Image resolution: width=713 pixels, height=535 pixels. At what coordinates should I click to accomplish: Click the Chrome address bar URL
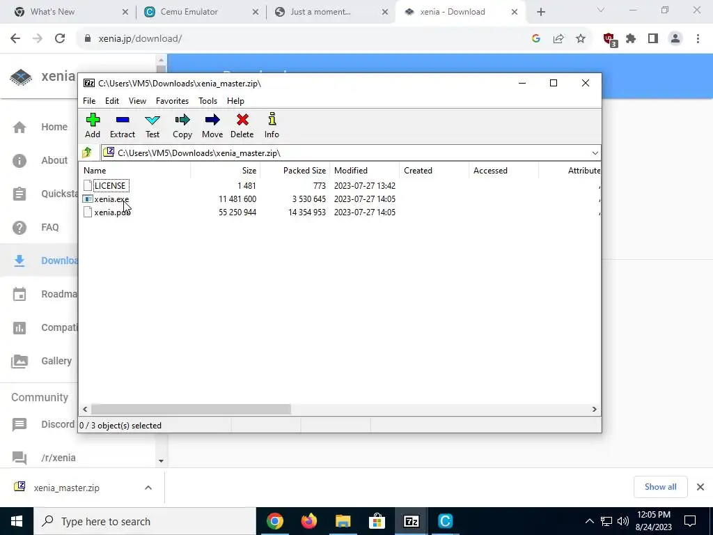pyautogui.click(x=140, y=39)
